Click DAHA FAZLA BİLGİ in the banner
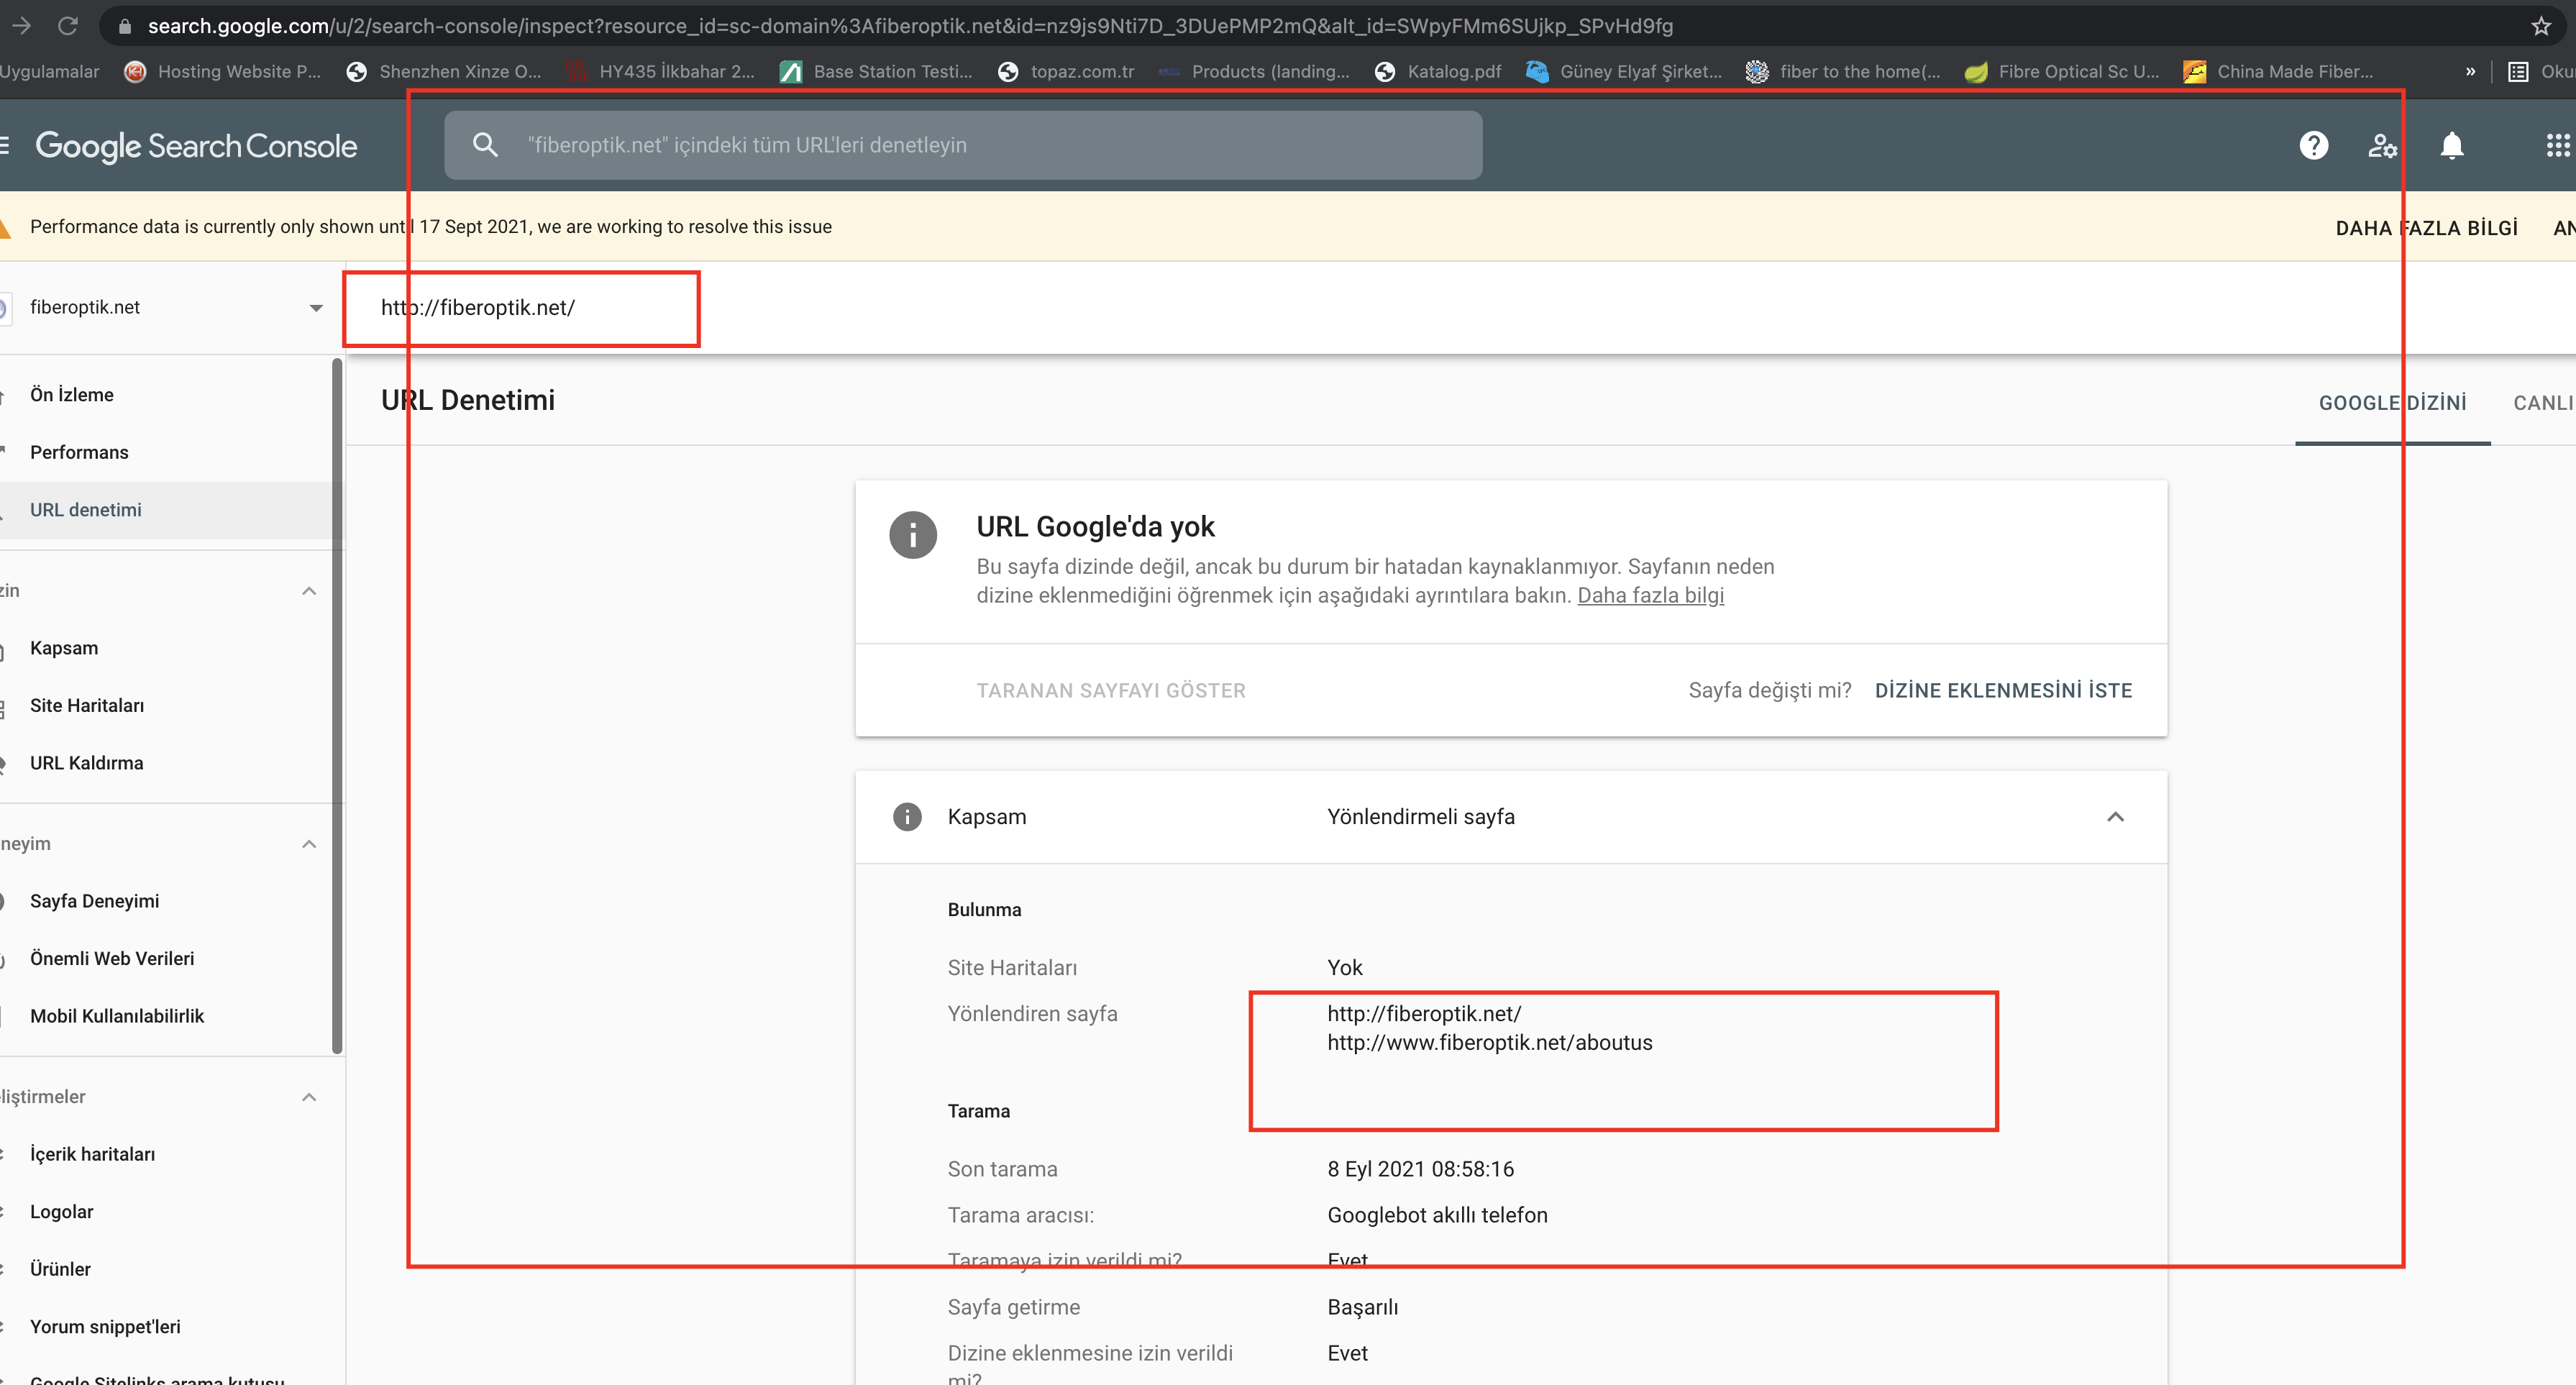Image resolution: width=2576 pixels, height=1385 pixels. (2426, 228)
